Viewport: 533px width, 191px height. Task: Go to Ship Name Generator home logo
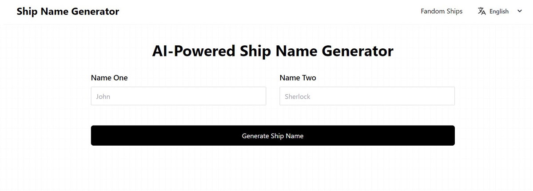(x=68, y=12)
